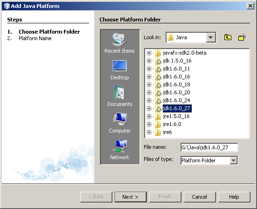Click the Java folder icon in Look in
The height and width of the screenshot is (209, 257).
[x=170, y=37]
